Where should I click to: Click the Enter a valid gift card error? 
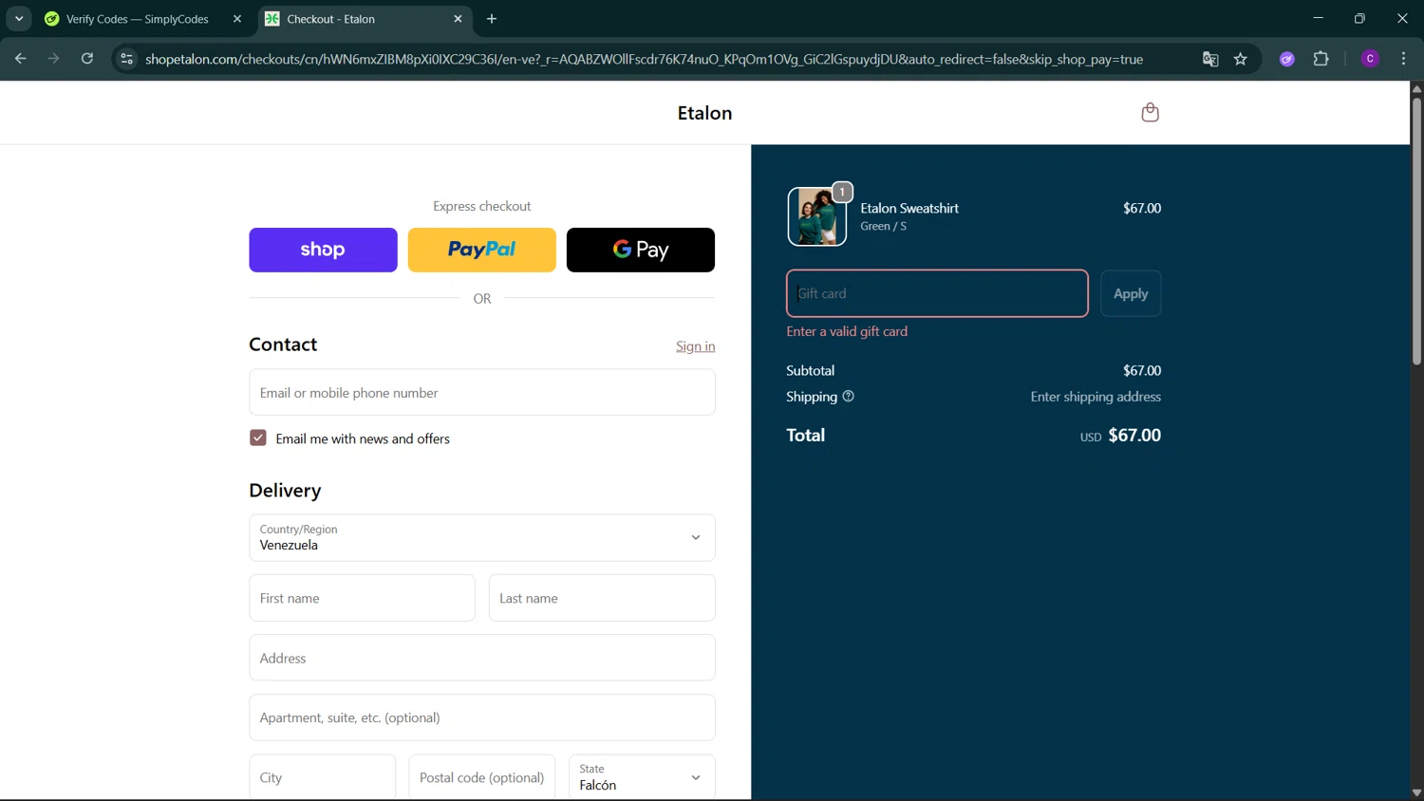(847, 331)
